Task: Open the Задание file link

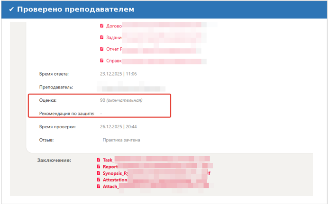Action: tap(114, 37)
